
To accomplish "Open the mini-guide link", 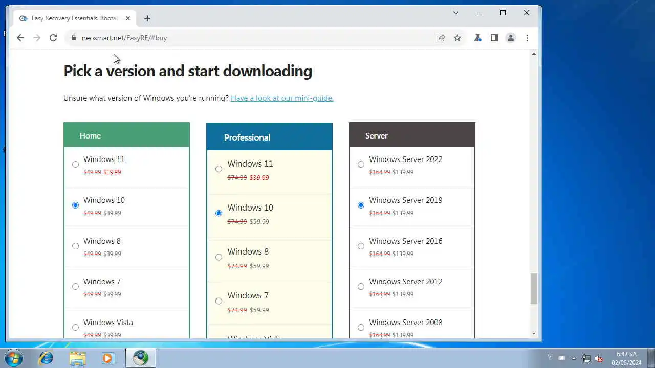I will point(282,98).
